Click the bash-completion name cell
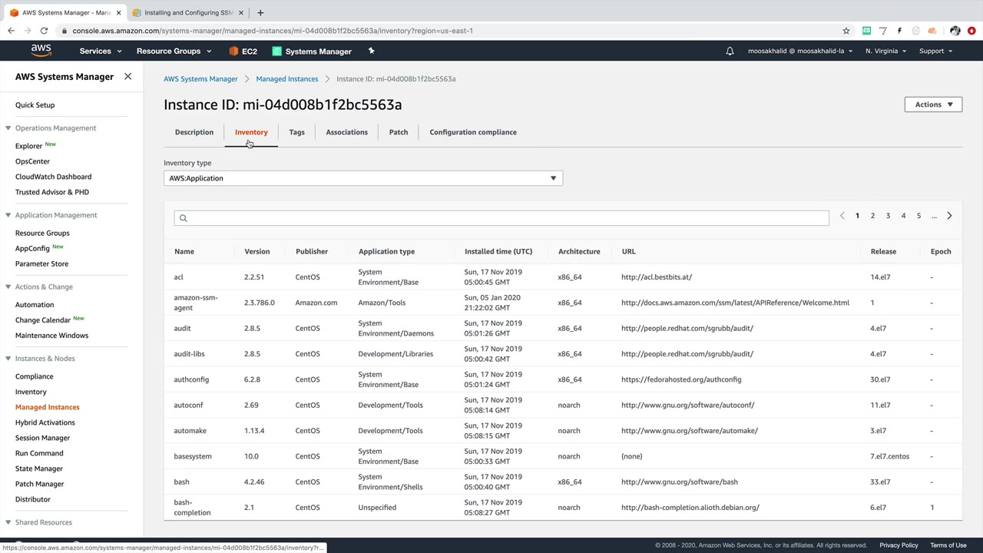Screen dimensions: 983x553 (x=192, y=508)
